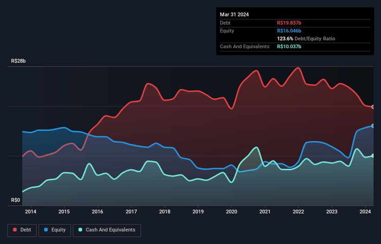This screenshot has width=381, height=244.
Task: Click the 2017 x-axis label
Action: [131, 212]
